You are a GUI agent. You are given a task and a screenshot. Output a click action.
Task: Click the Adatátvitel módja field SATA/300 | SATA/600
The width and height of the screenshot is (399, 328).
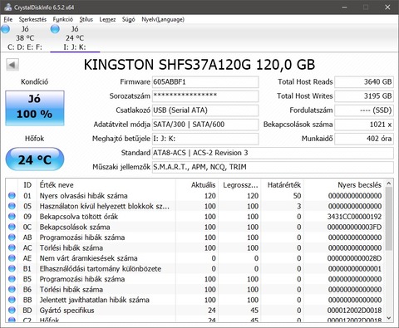[x=205, y=125]
